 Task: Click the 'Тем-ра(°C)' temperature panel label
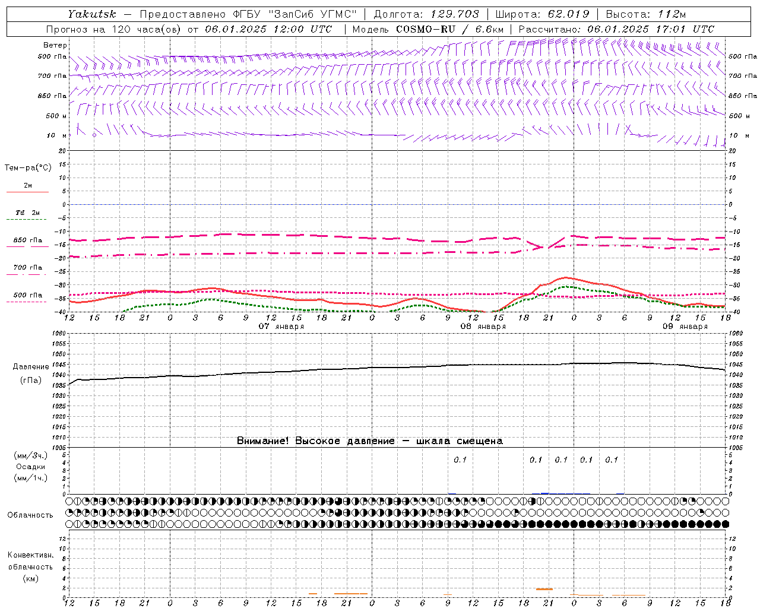(28, 168)
